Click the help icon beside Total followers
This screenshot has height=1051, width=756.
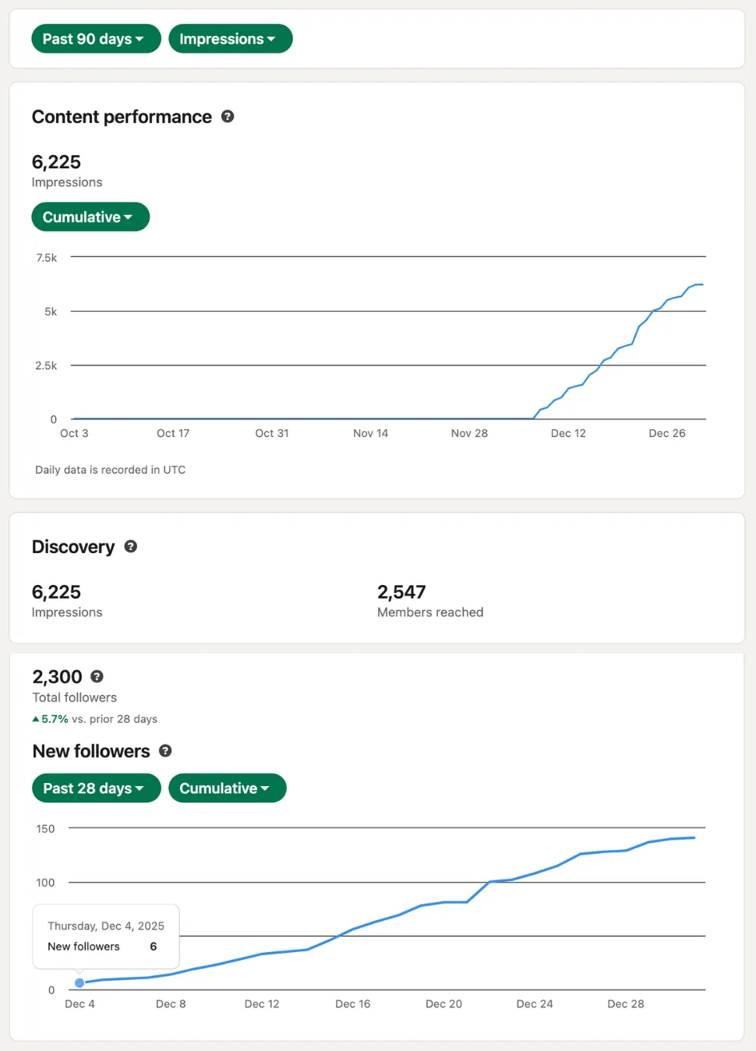tap(97, 676)
